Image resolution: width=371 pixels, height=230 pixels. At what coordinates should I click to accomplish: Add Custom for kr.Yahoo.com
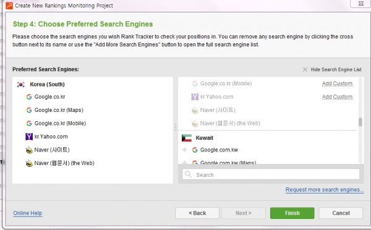coord(337,97)
